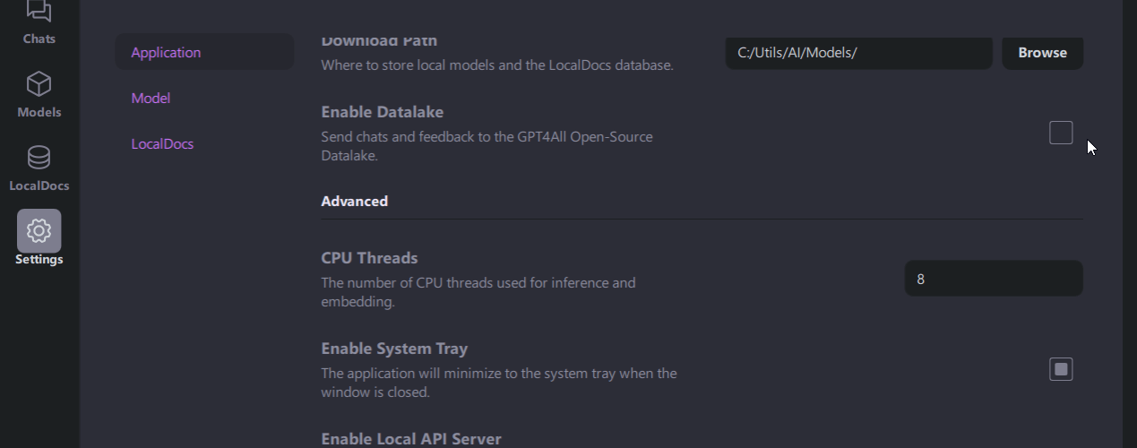Enable the Datalake checkbox
Image resolution: width=1137 pixels, height=448 pixels.
pos(1061,133)
